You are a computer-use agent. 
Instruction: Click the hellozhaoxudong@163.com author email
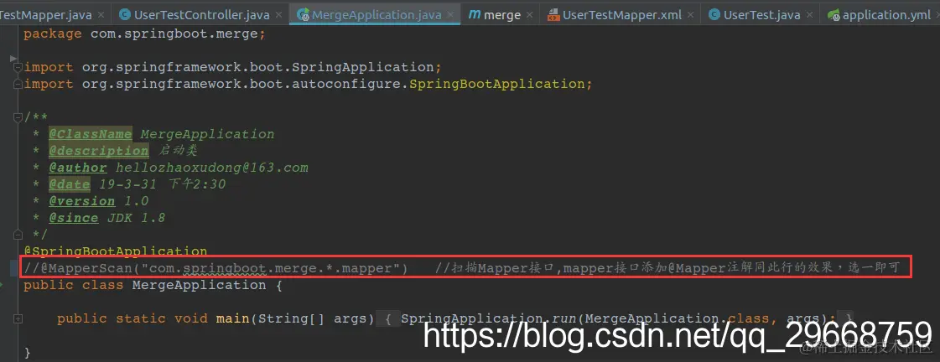(x=211, y=168)
